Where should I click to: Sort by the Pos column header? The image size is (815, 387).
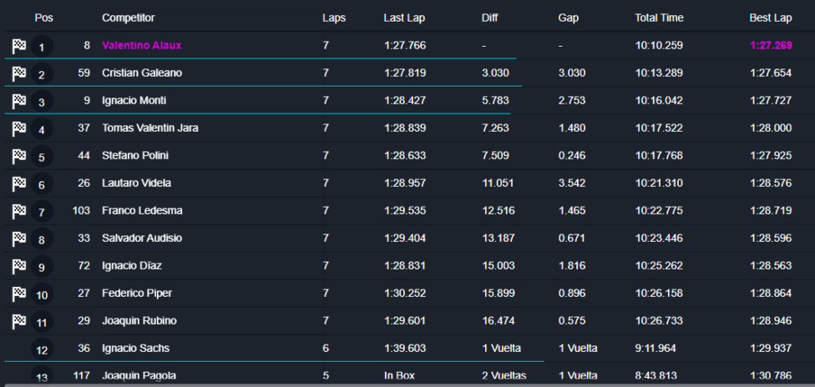pyautogui.click(x=43, y=18)
